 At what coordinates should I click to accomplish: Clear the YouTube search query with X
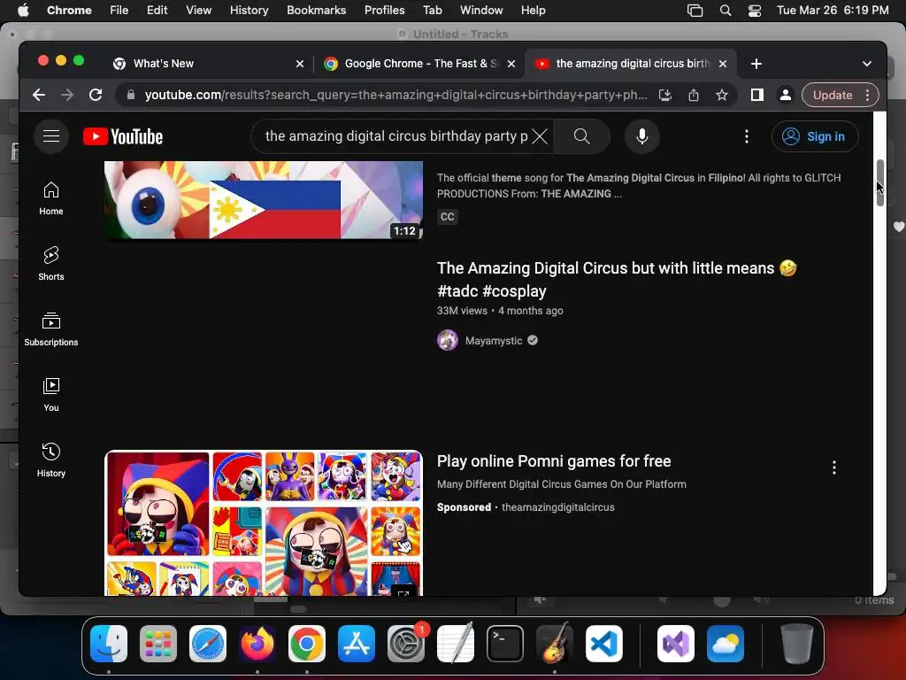click(x=540, y=136)
